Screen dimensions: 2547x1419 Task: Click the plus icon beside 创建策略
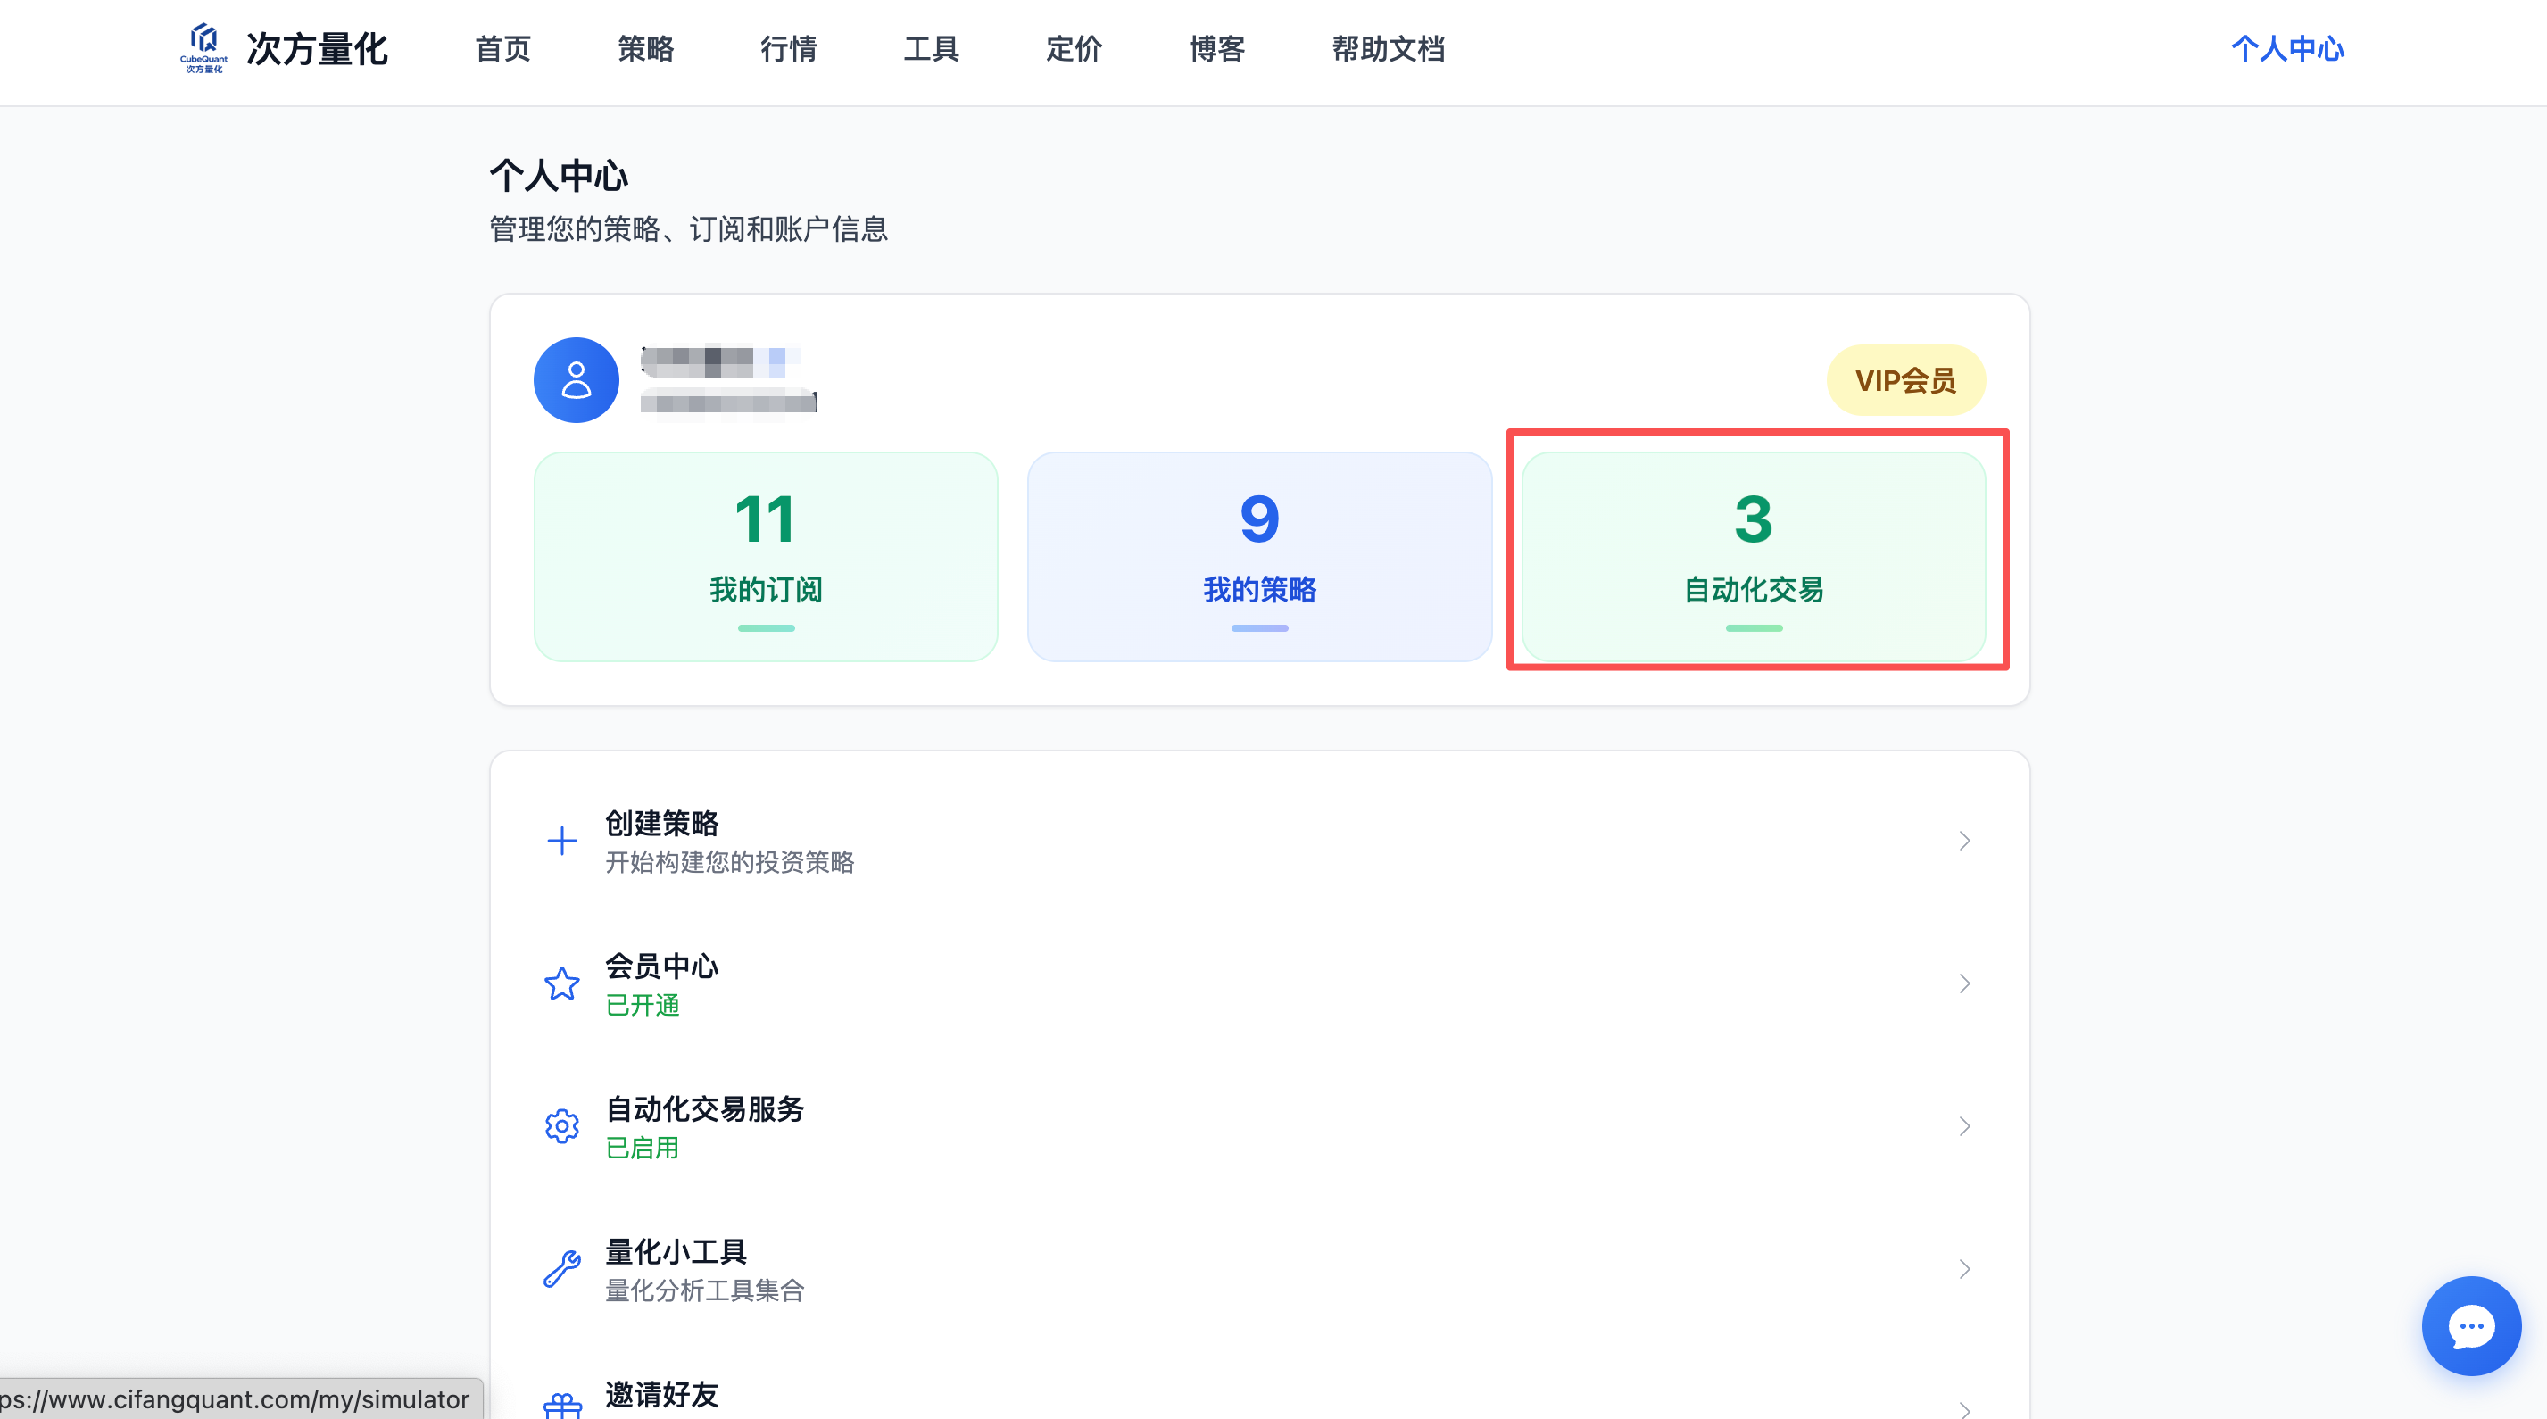(x=561, y=841)
